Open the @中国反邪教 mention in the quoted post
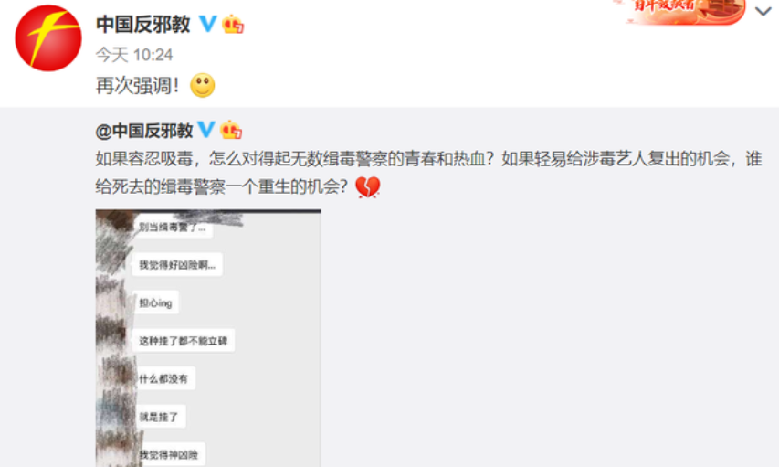 144,131
